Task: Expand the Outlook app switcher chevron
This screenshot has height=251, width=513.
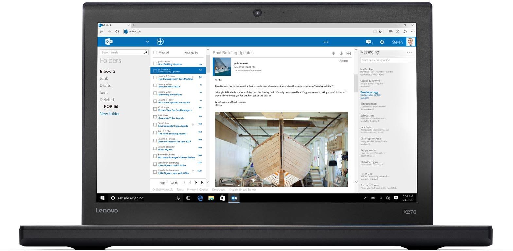Action: click(x=147, y=42)
